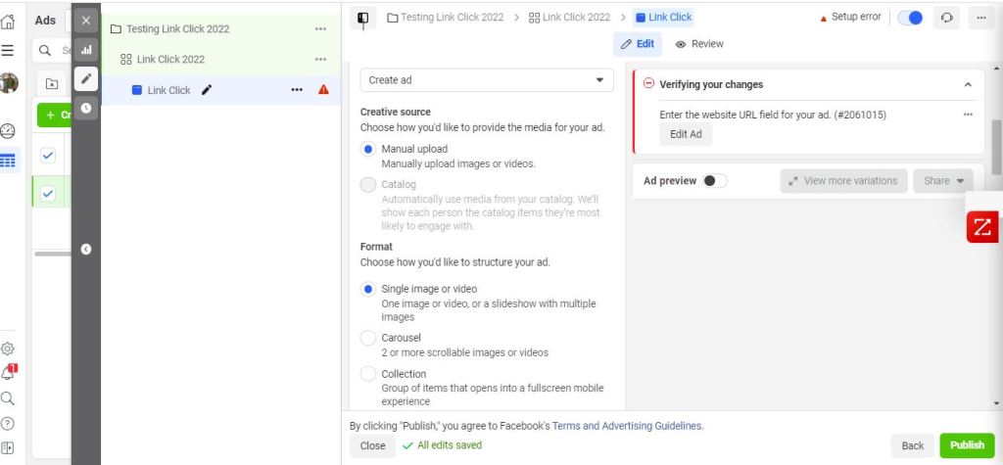
Task: Toggle the Ad preview switch
Action: [x=714, y=181]
